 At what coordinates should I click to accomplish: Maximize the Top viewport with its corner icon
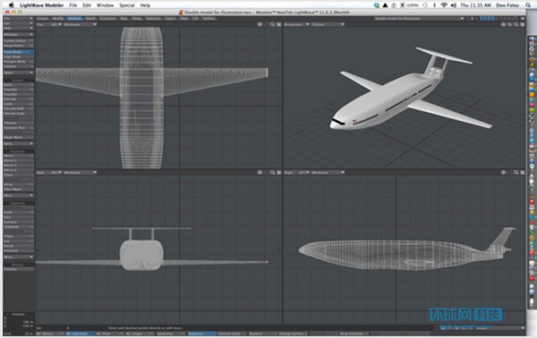pyautogui.click(x=278, y=24)
